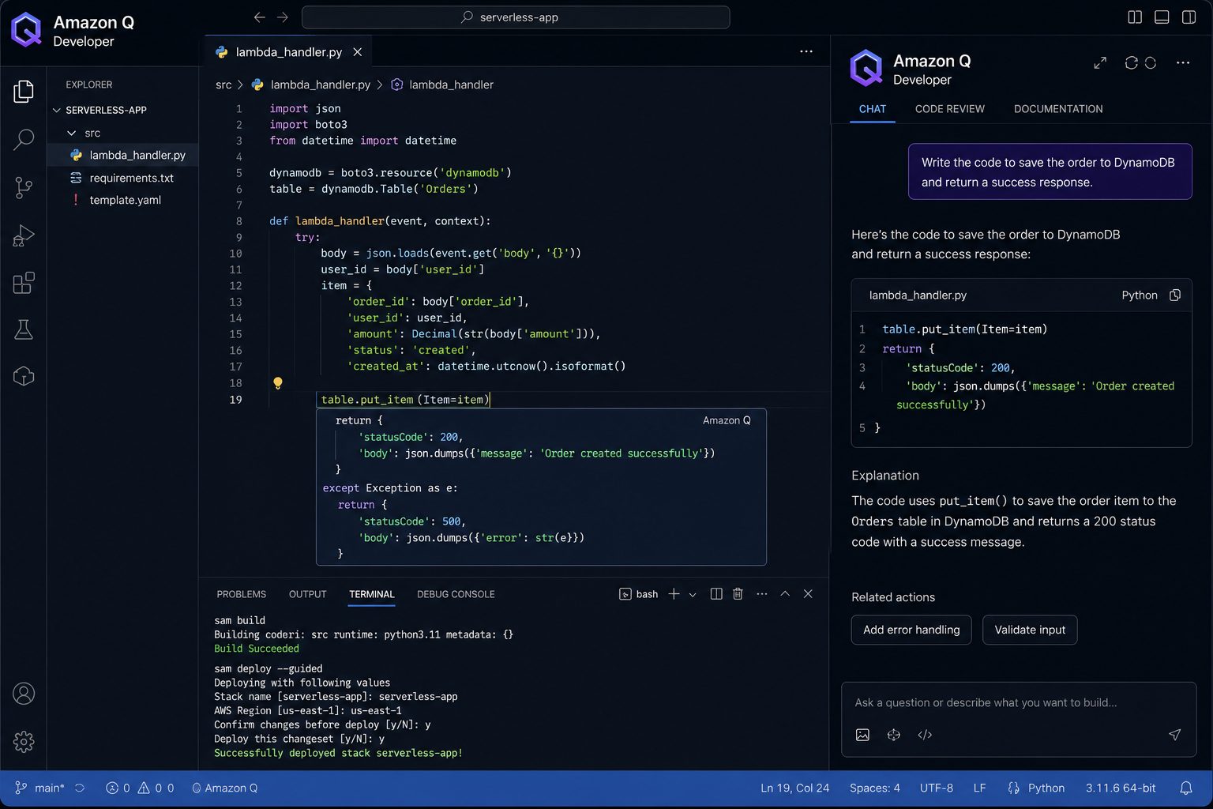Click the context icon beside the image icon
The height and width of the screenshot is (809, 1213).
point(893,735)
